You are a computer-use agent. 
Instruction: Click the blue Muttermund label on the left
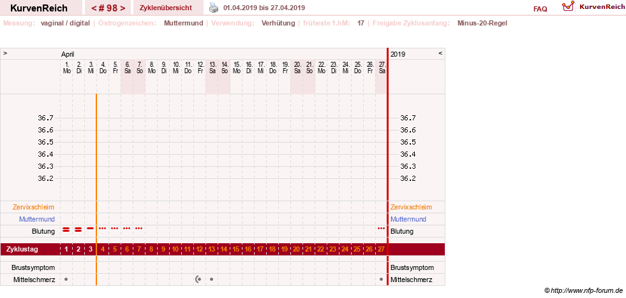(37, 219)
